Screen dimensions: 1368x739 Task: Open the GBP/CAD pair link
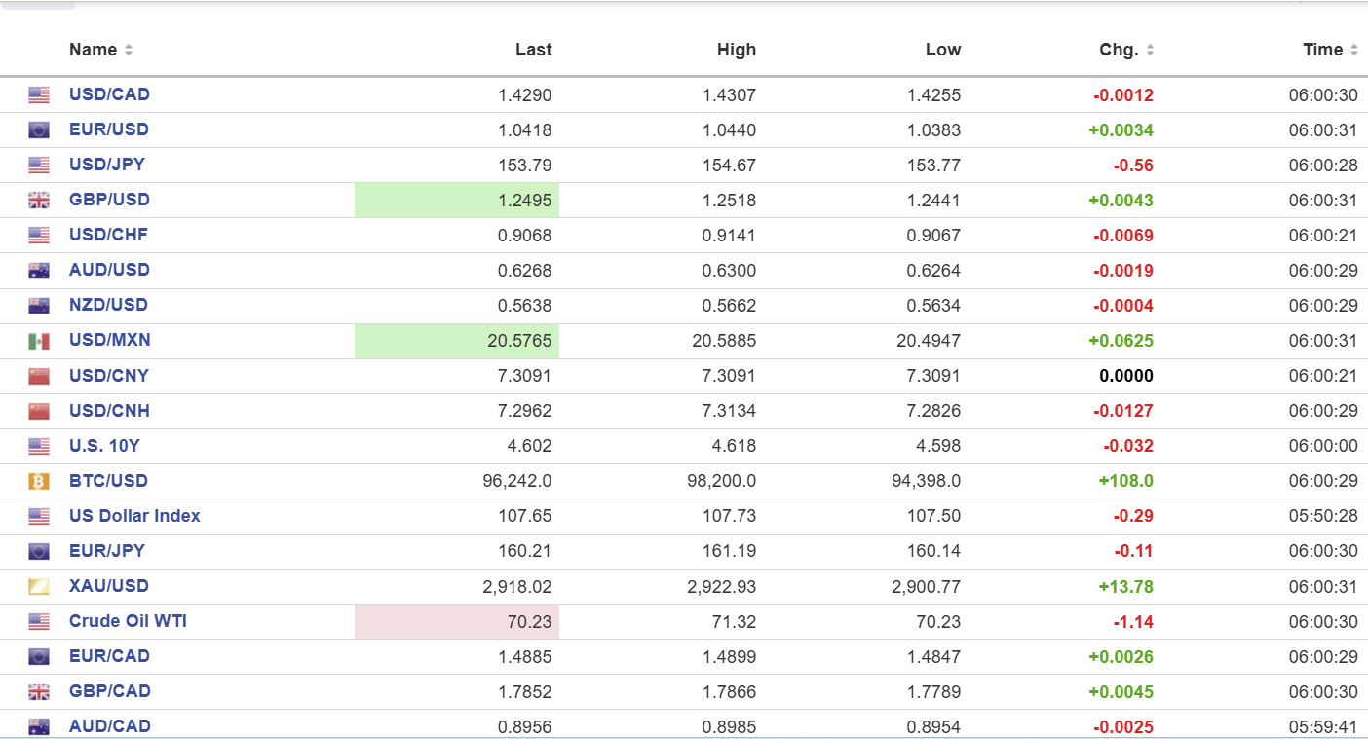[109, 691]
